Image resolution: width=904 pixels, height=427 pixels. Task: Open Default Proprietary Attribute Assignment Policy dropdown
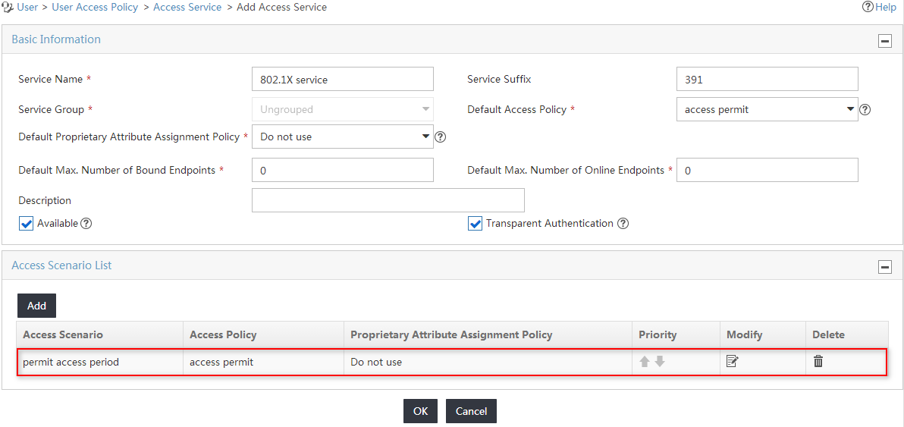(x=343, y=137)
